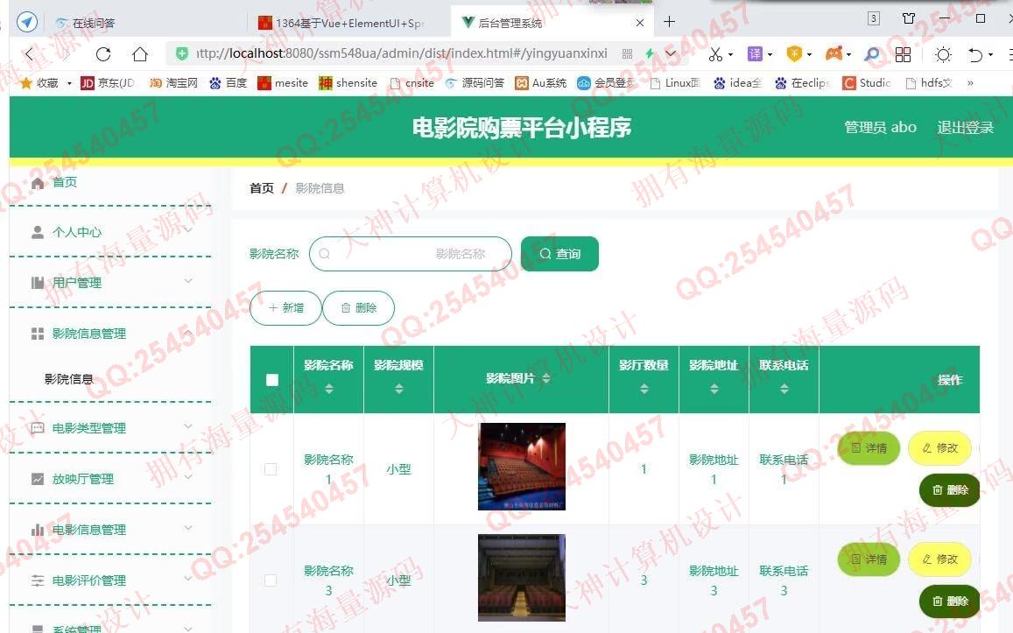Screen dimensions: 1013x633
Task: Open the cinema image for 影院名称 1
Action: [x=521, y=467]
